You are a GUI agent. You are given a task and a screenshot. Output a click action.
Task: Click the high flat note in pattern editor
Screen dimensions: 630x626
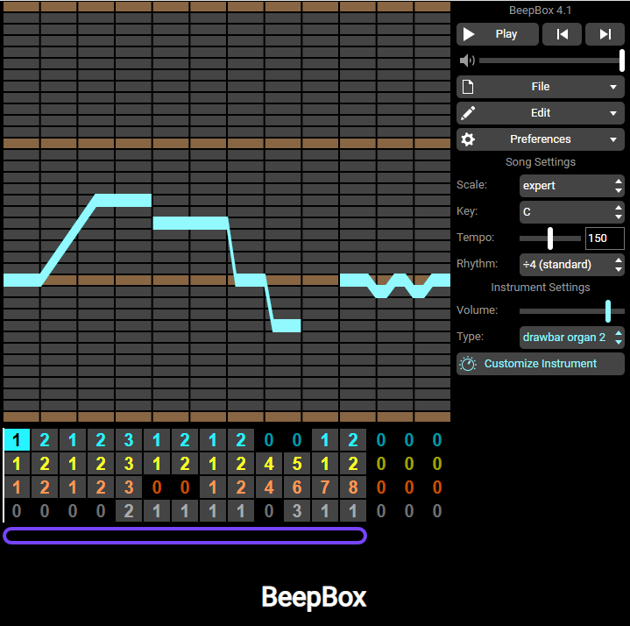point(124,200)
